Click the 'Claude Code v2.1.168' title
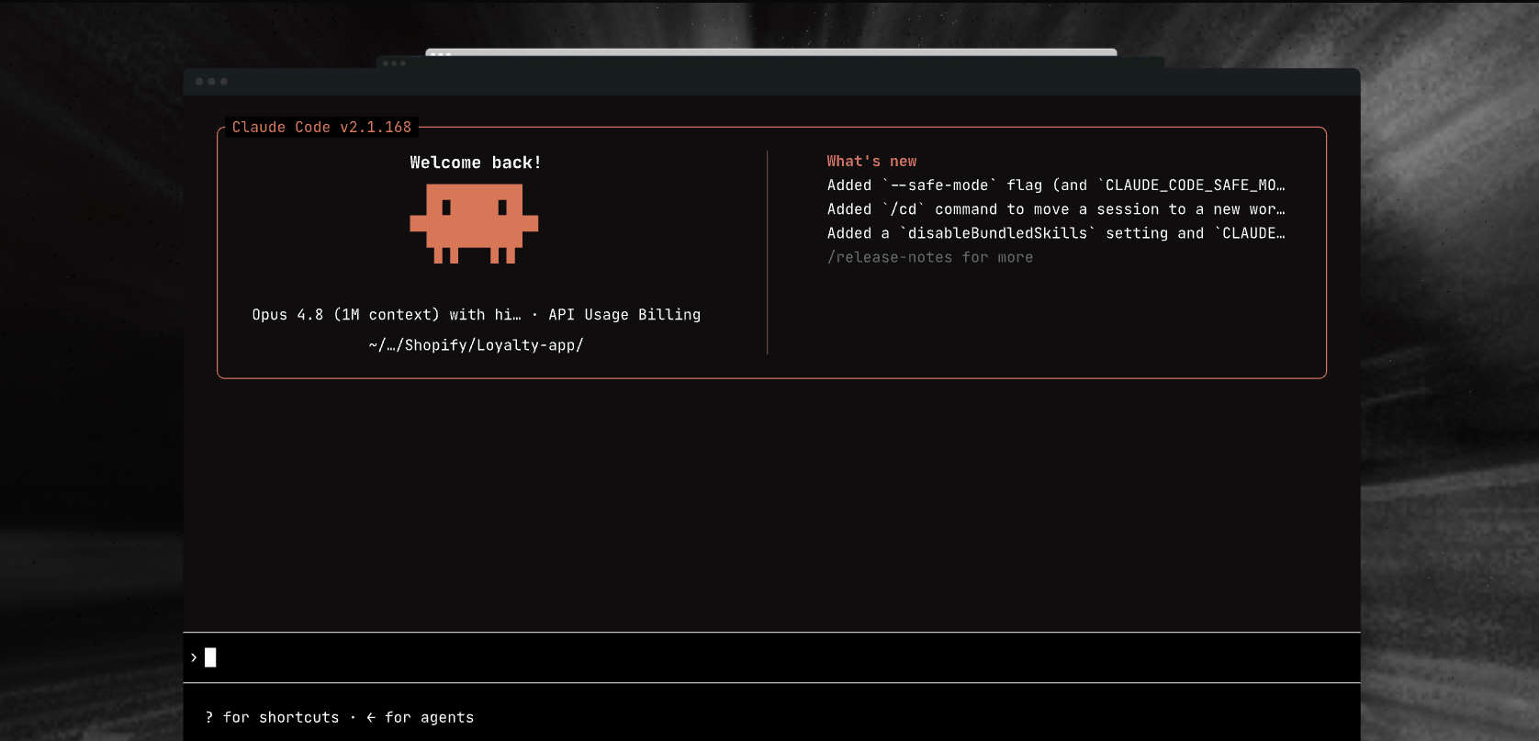This screenshot has height=741, width=1539. (x=321, y=127)
